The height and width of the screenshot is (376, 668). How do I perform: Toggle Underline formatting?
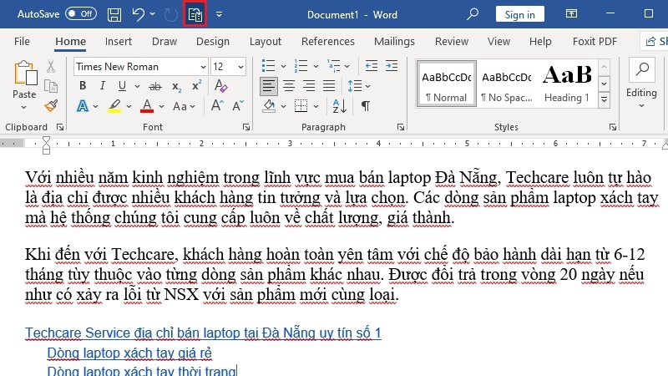(x=122, y=86)
